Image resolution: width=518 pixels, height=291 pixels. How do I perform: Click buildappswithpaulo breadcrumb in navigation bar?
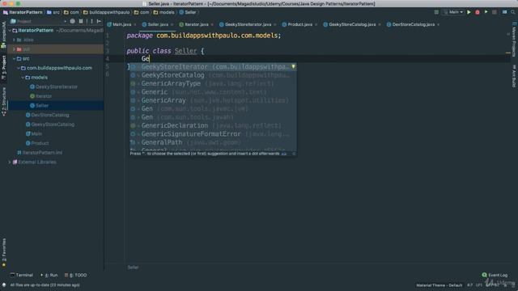pos(106,12)
